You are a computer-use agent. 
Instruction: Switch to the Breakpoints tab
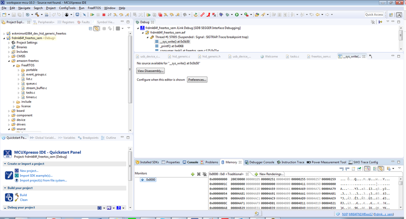click(x=88, y=138)
